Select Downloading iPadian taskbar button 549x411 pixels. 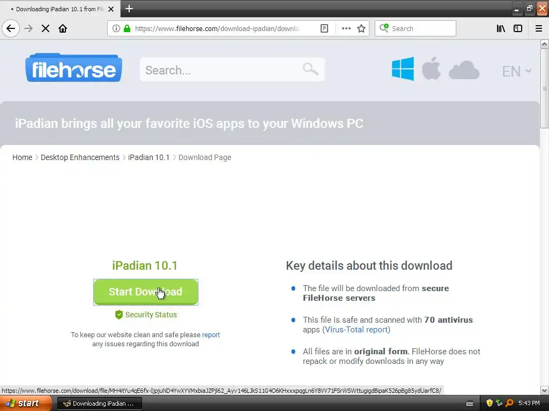pyautogui.click(x=99, y=404)
